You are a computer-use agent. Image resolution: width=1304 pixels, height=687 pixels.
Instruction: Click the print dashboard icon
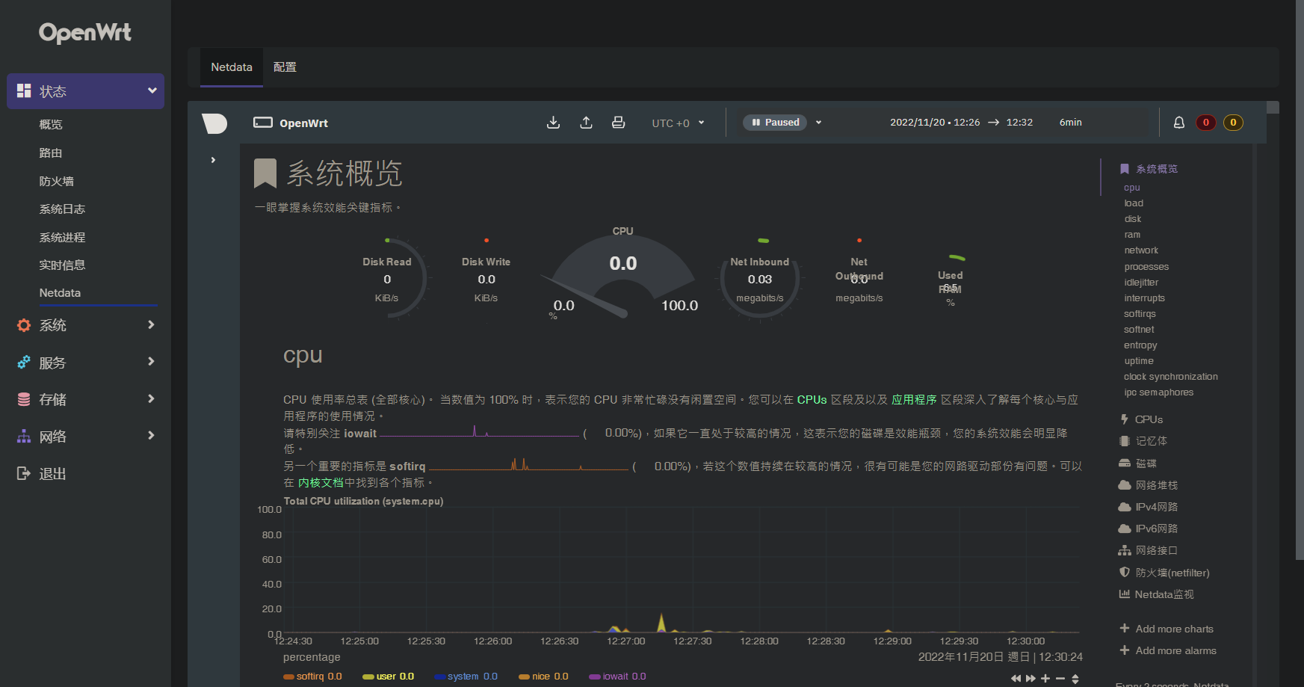[618, 123]
